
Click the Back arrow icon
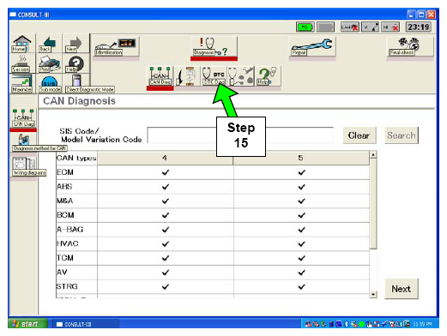coord(48,44)
